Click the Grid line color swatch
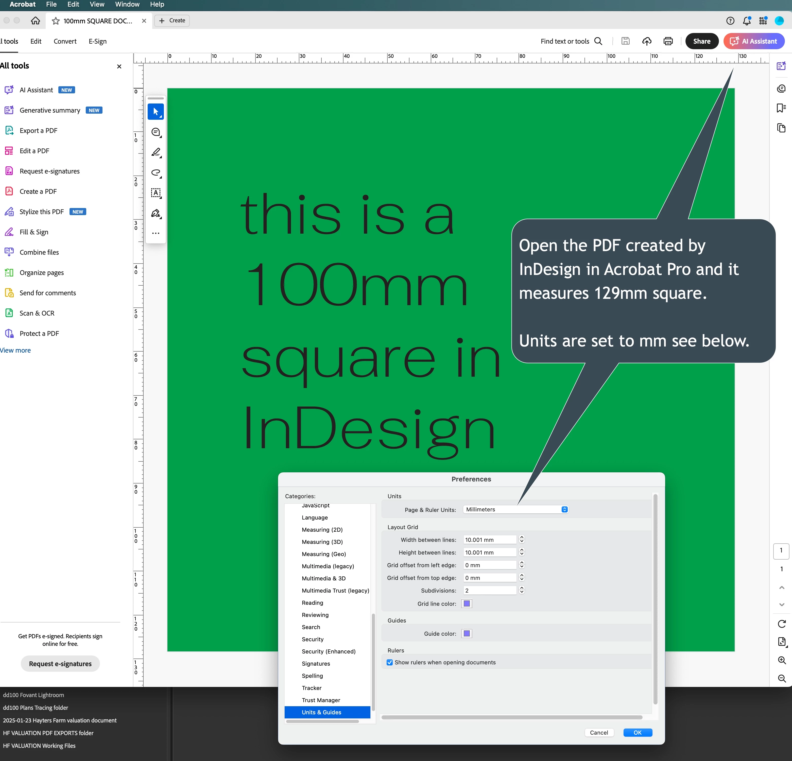 [467, 604]
